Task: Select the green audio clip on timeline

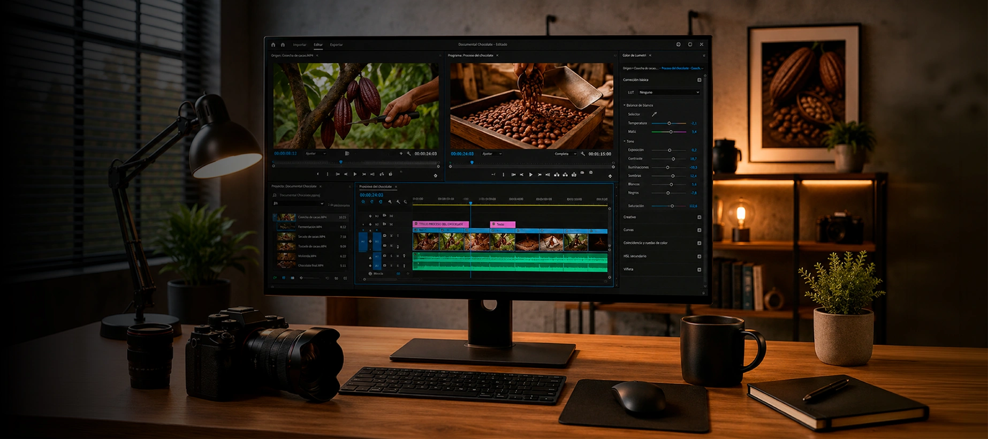Action: (x=510, y=262)
